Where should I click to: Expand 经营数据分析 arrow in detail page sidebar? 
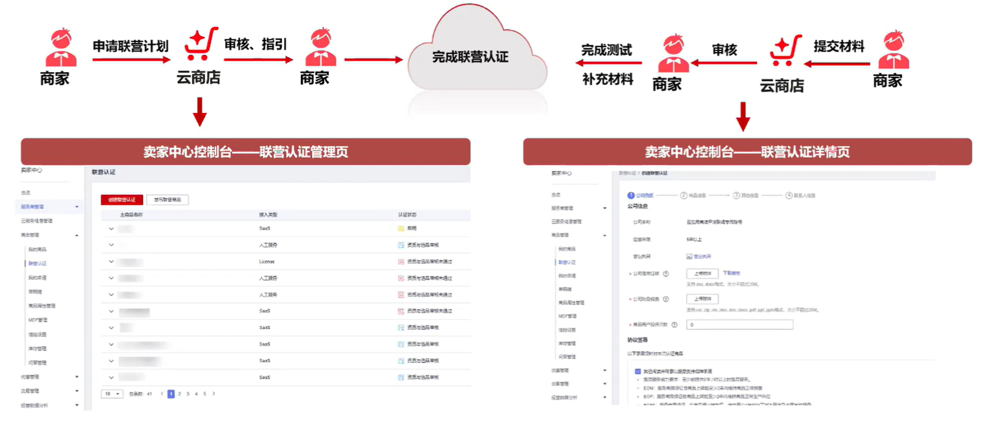605,398
